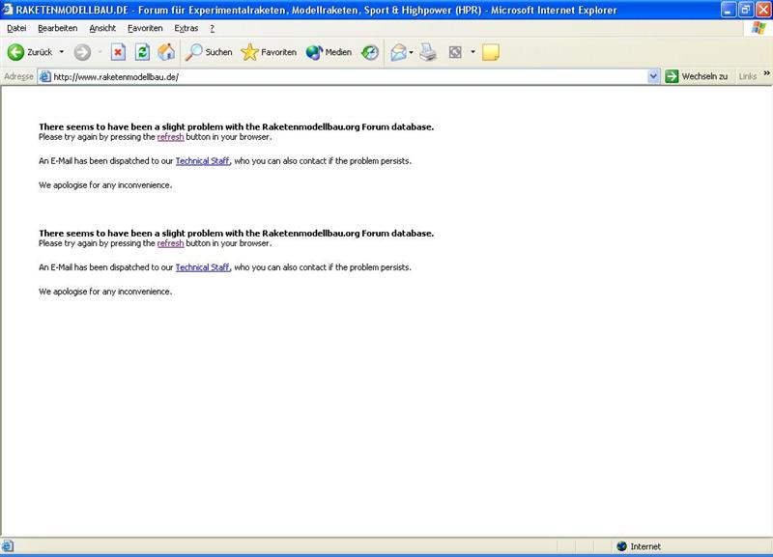This screenshot has width=773, height=557.
Task: Expand the Zurück history dropdown arrow
Action: [x=62, y=52]
